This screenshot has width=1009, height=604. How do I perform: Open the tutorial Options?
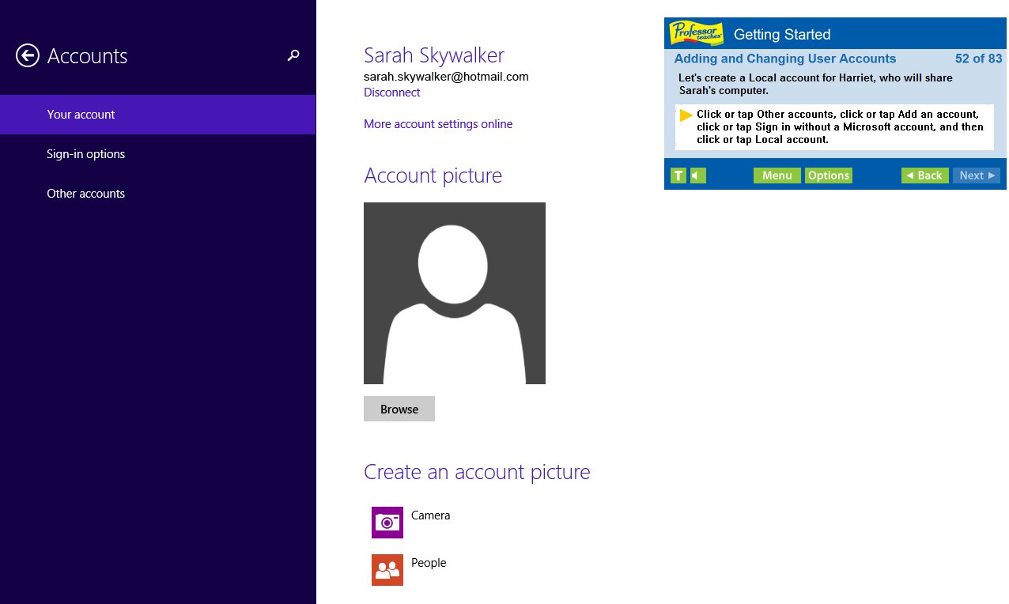click(x=828, y=175)
